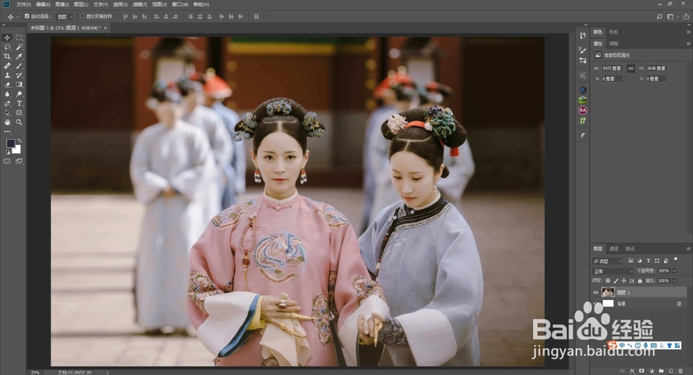
Task: Toggle lock image pixels brush icon
Action: (616, 281)
